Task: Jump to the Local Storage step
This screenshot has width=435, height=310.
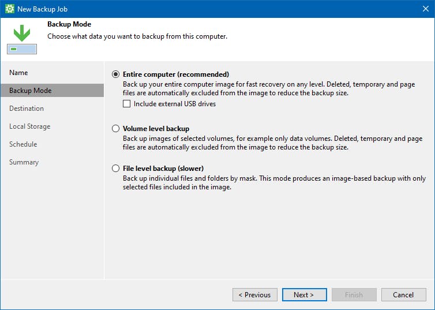Action: pos(29,126)
